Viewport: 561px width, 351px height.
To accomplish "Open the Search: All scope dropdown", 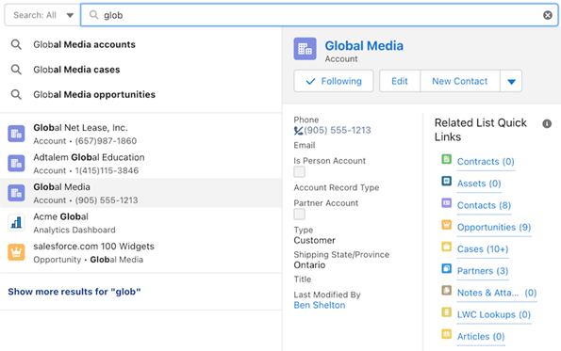I will (42, 15).
